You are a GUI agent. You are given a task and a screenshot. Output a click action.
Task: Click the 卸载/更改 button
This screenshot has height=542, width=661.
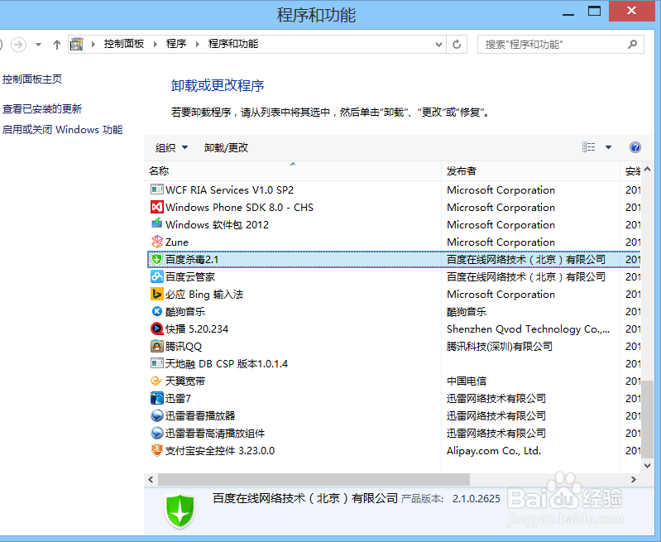(227, 147)
